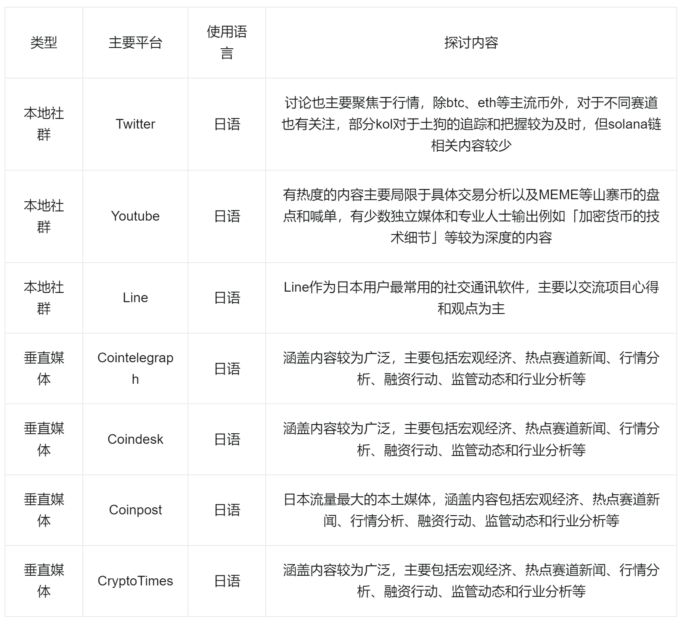This screenshot has width=684, height=622.
Task: Click 日语 in the Coindesk row
Action: pos(227,439)
